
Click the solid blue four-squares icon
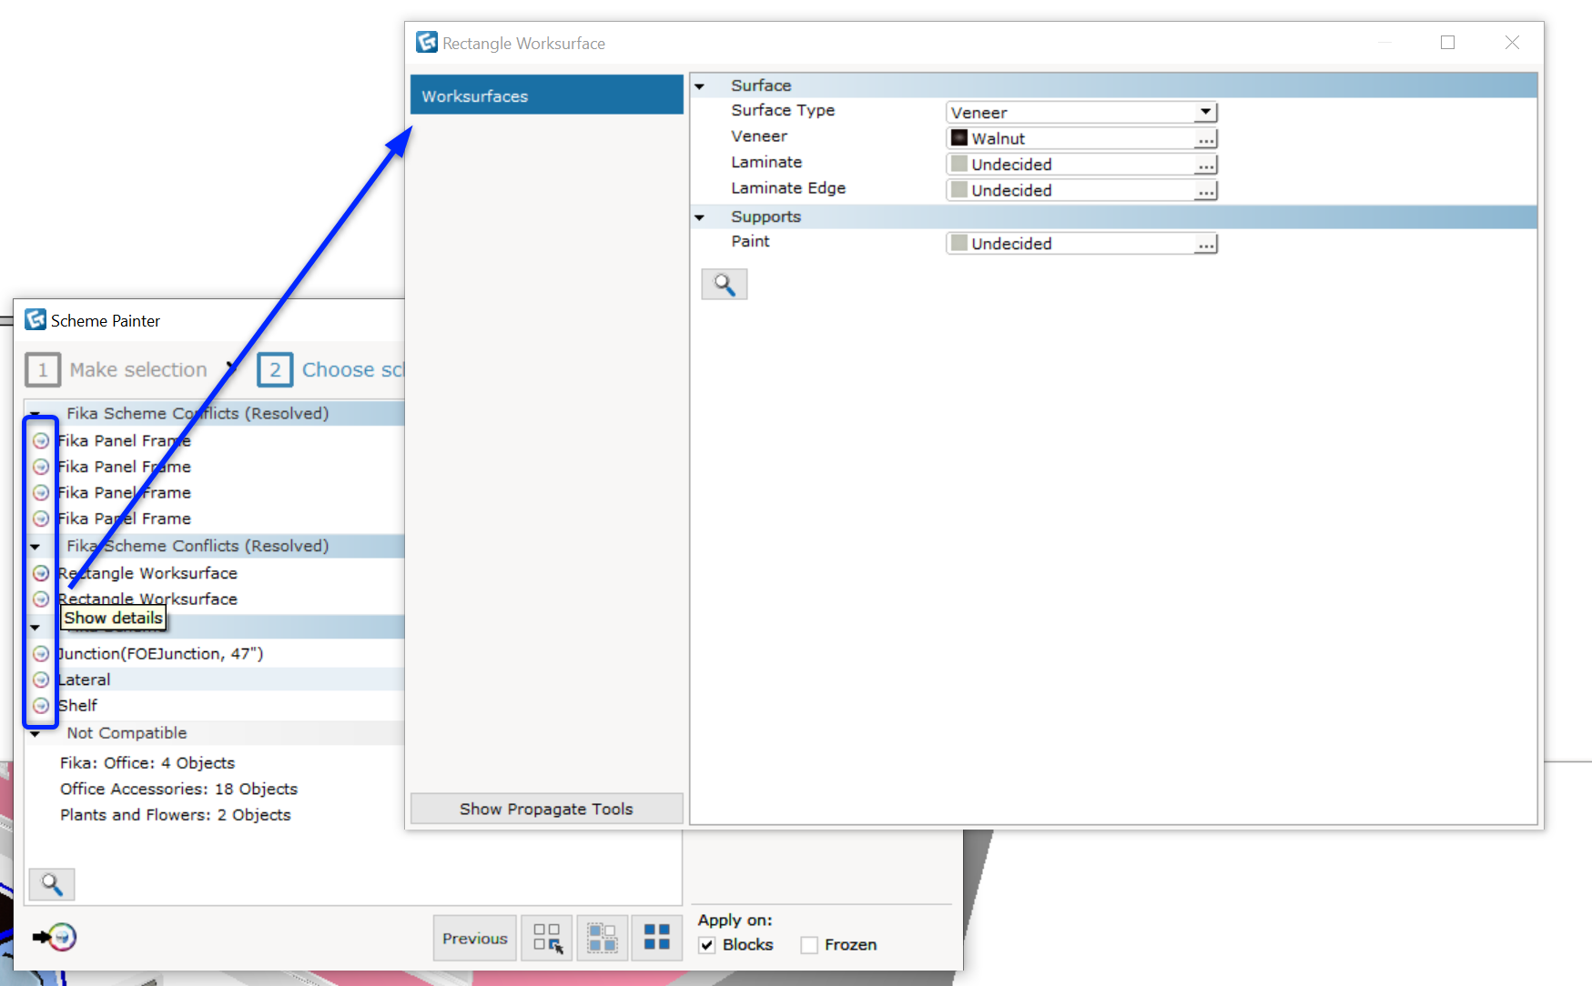(657, 938)
